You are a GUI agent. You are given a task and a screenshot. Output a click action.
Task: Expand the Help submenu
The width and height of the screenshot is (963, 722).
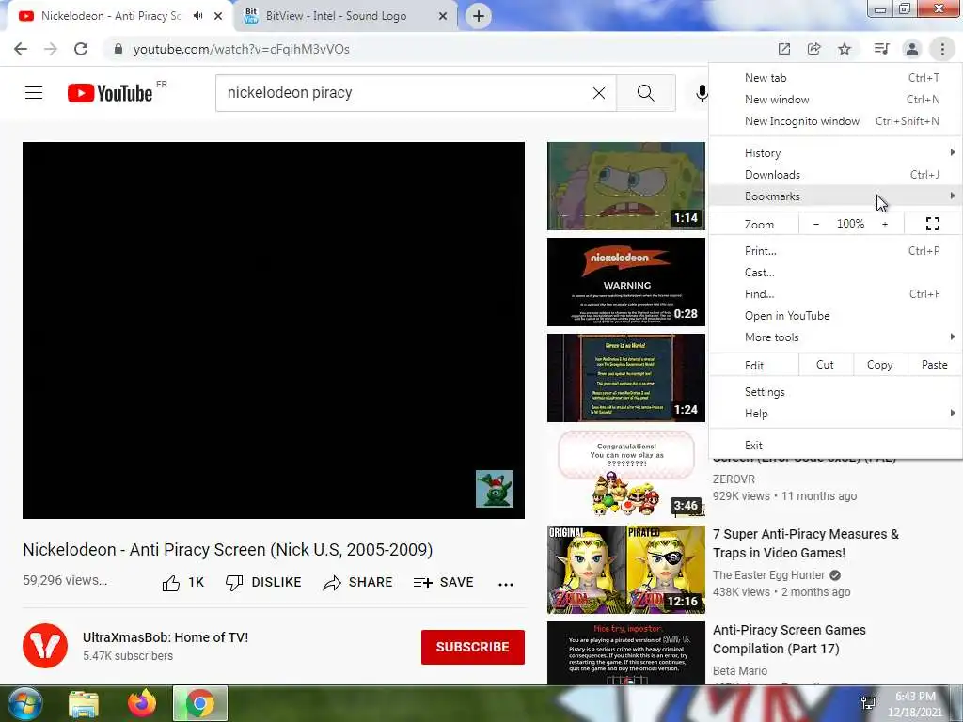pos(836,414)
